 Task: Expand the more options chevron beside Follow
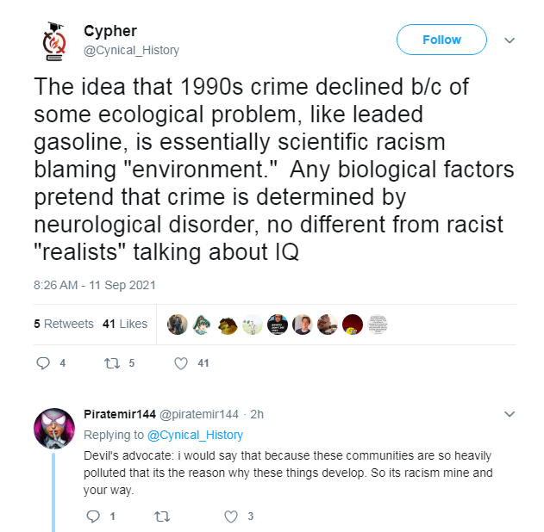[510, 40]
